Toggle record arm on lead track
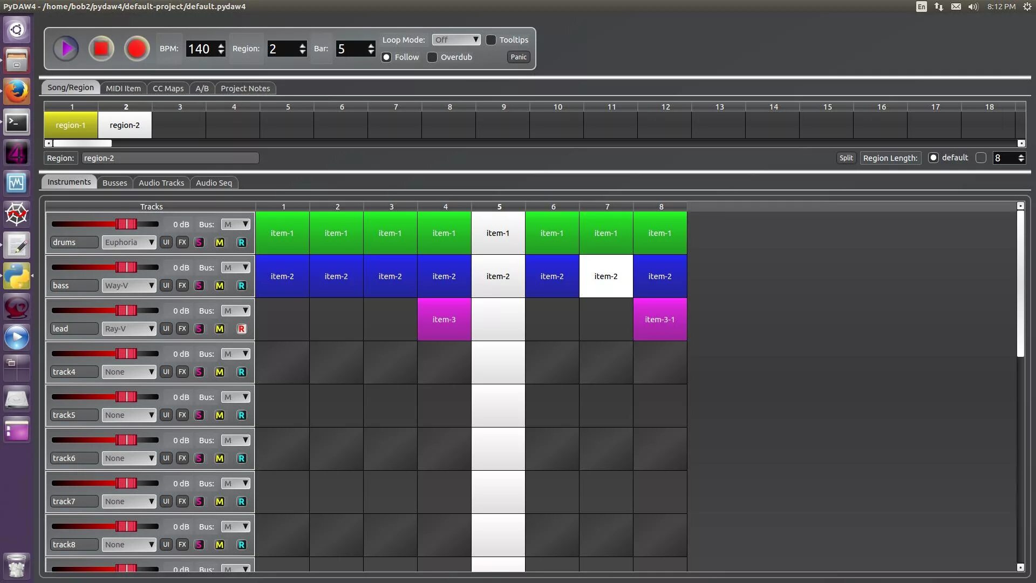Viewport: 1036px width, 583px height. (241, 329)
